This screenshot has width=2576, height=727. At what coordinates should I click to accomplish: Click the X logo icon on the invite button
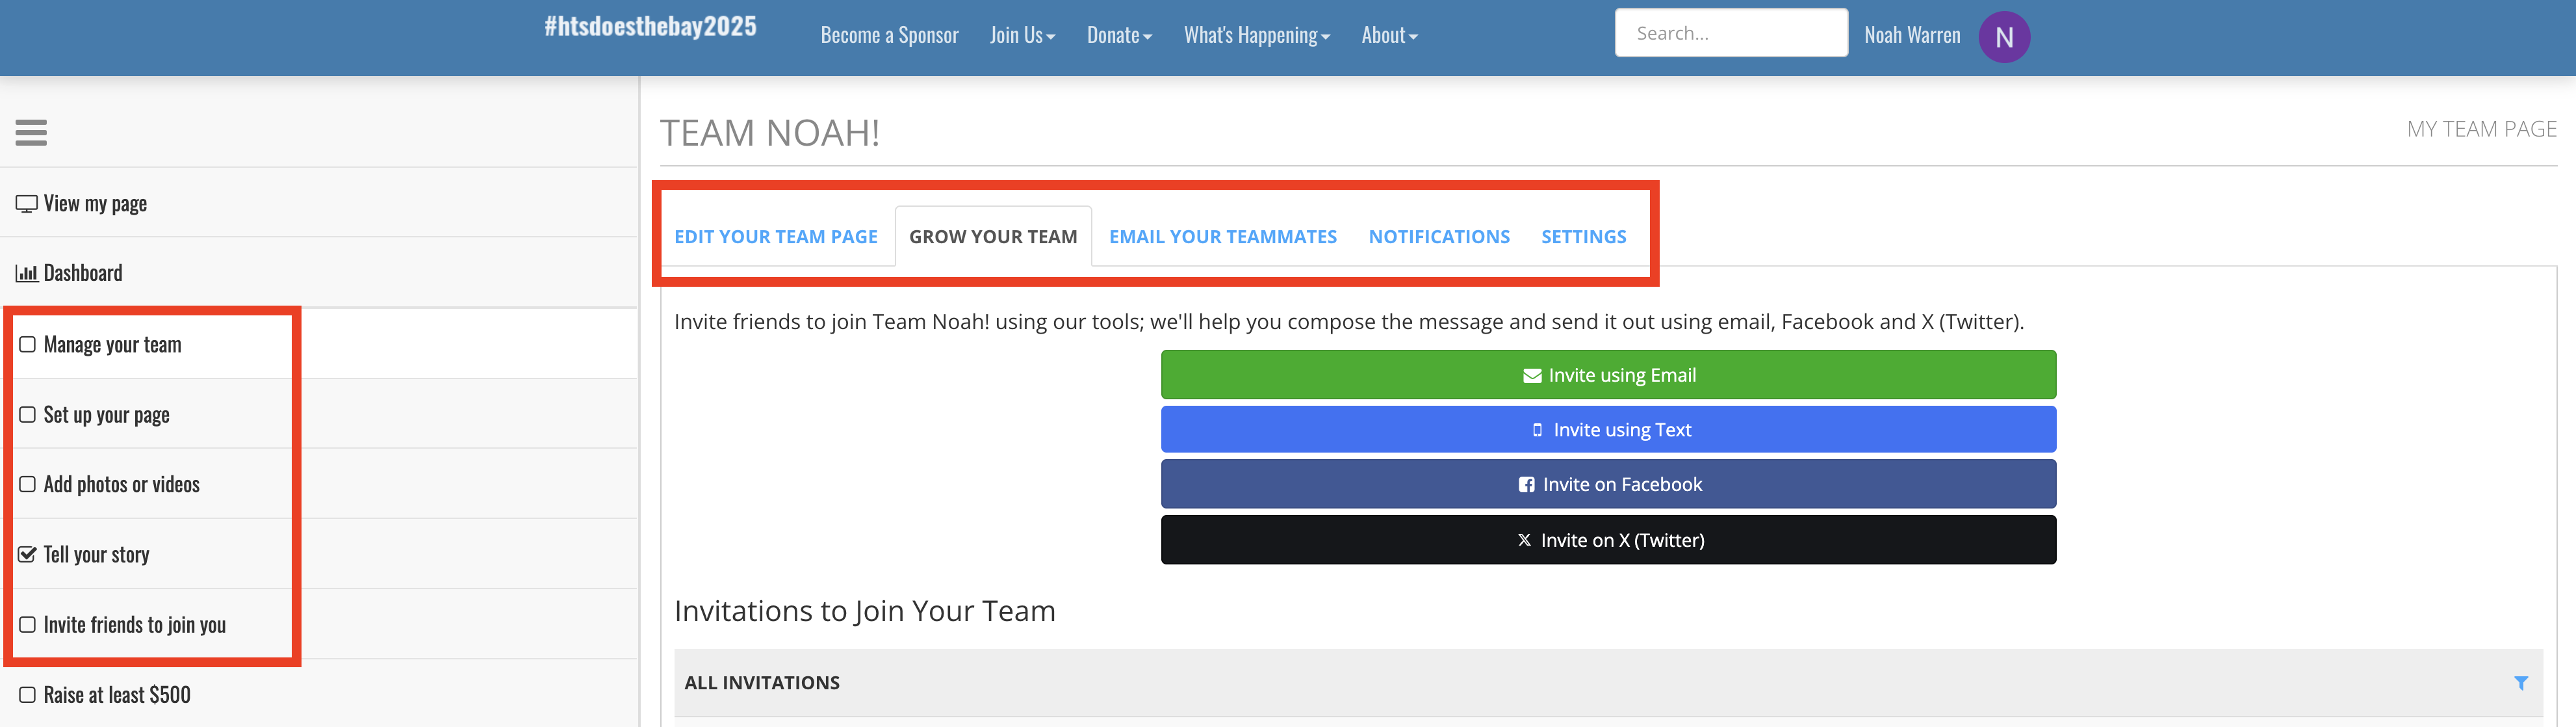(1524, 540)
